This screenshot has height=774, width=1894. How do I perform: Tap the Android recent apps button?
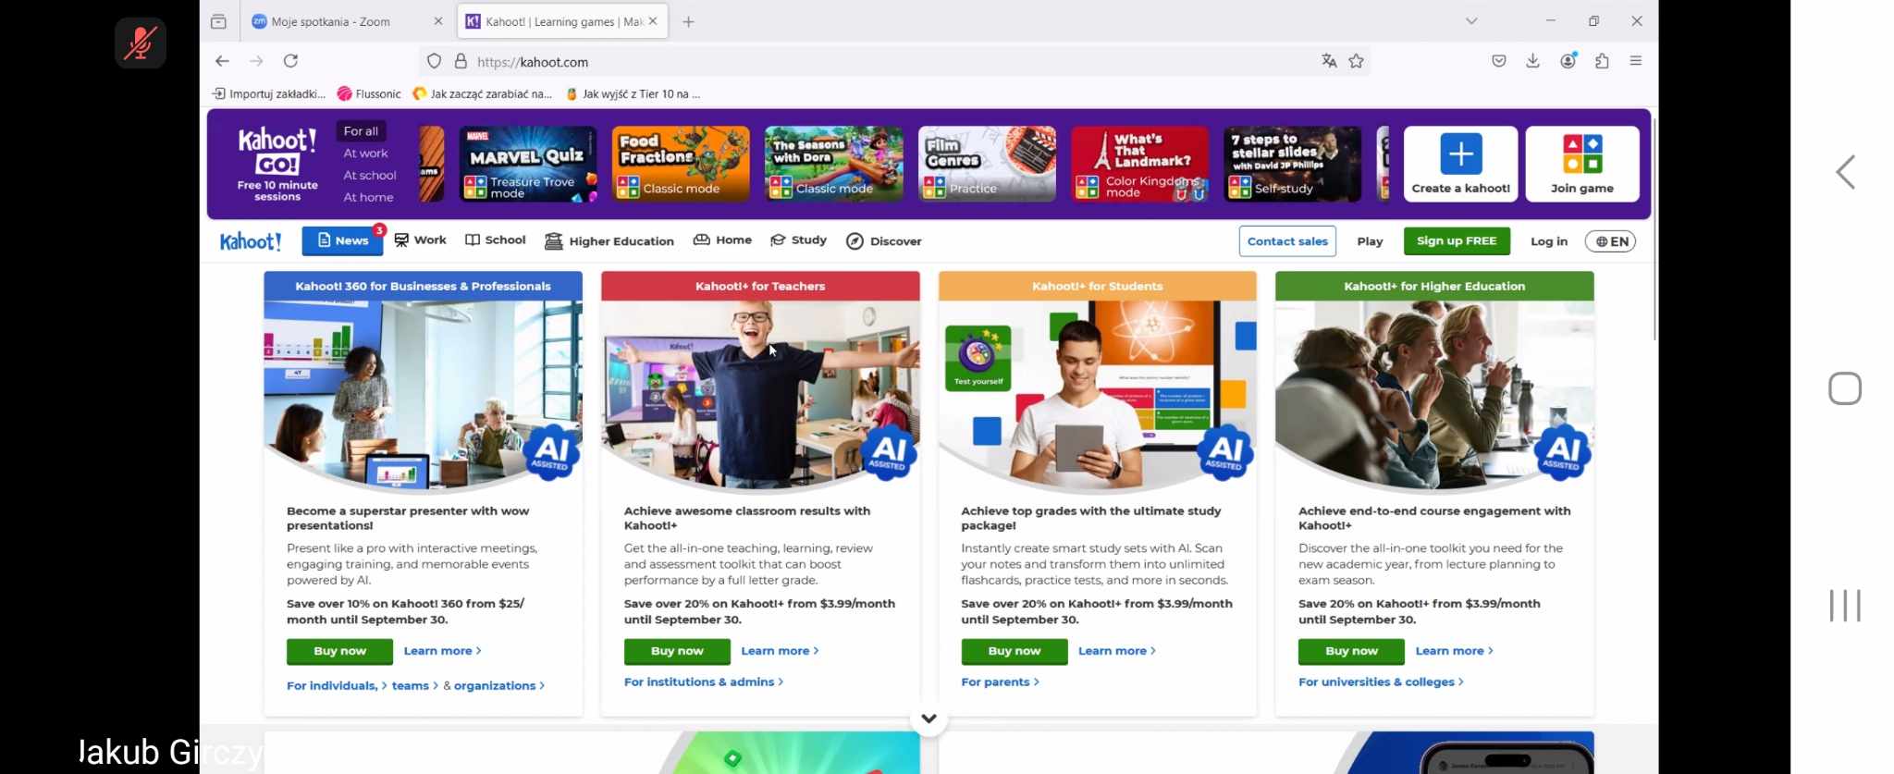1845,606
